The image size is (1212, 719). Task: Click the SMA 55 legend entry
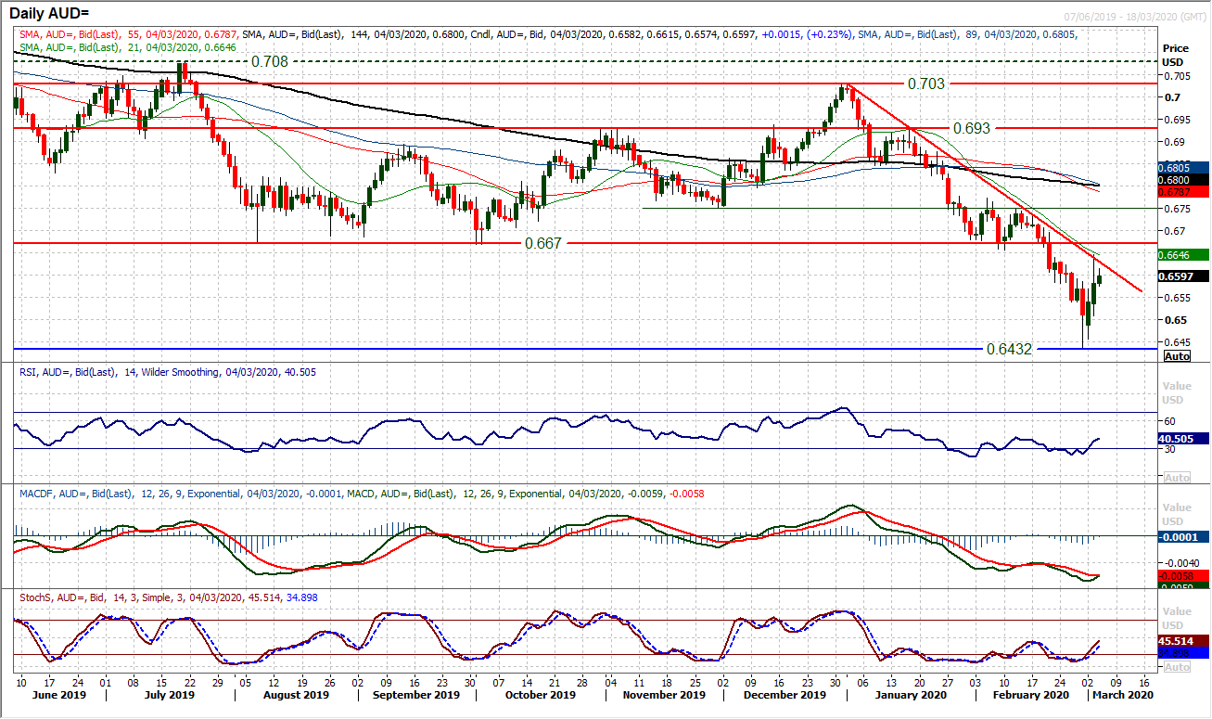click(x=130, y=32)
